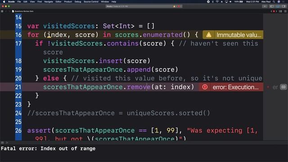
Task: Go back in editor history
Action: [6, 11]
